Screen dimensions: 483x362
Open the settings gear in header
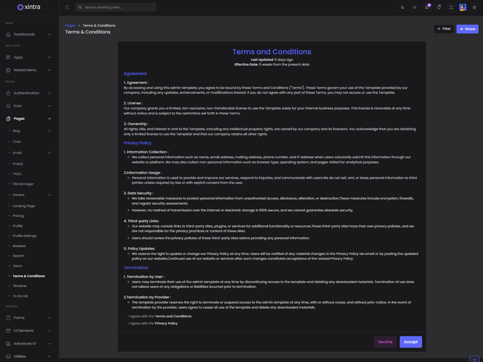click(x=475, y=8)
